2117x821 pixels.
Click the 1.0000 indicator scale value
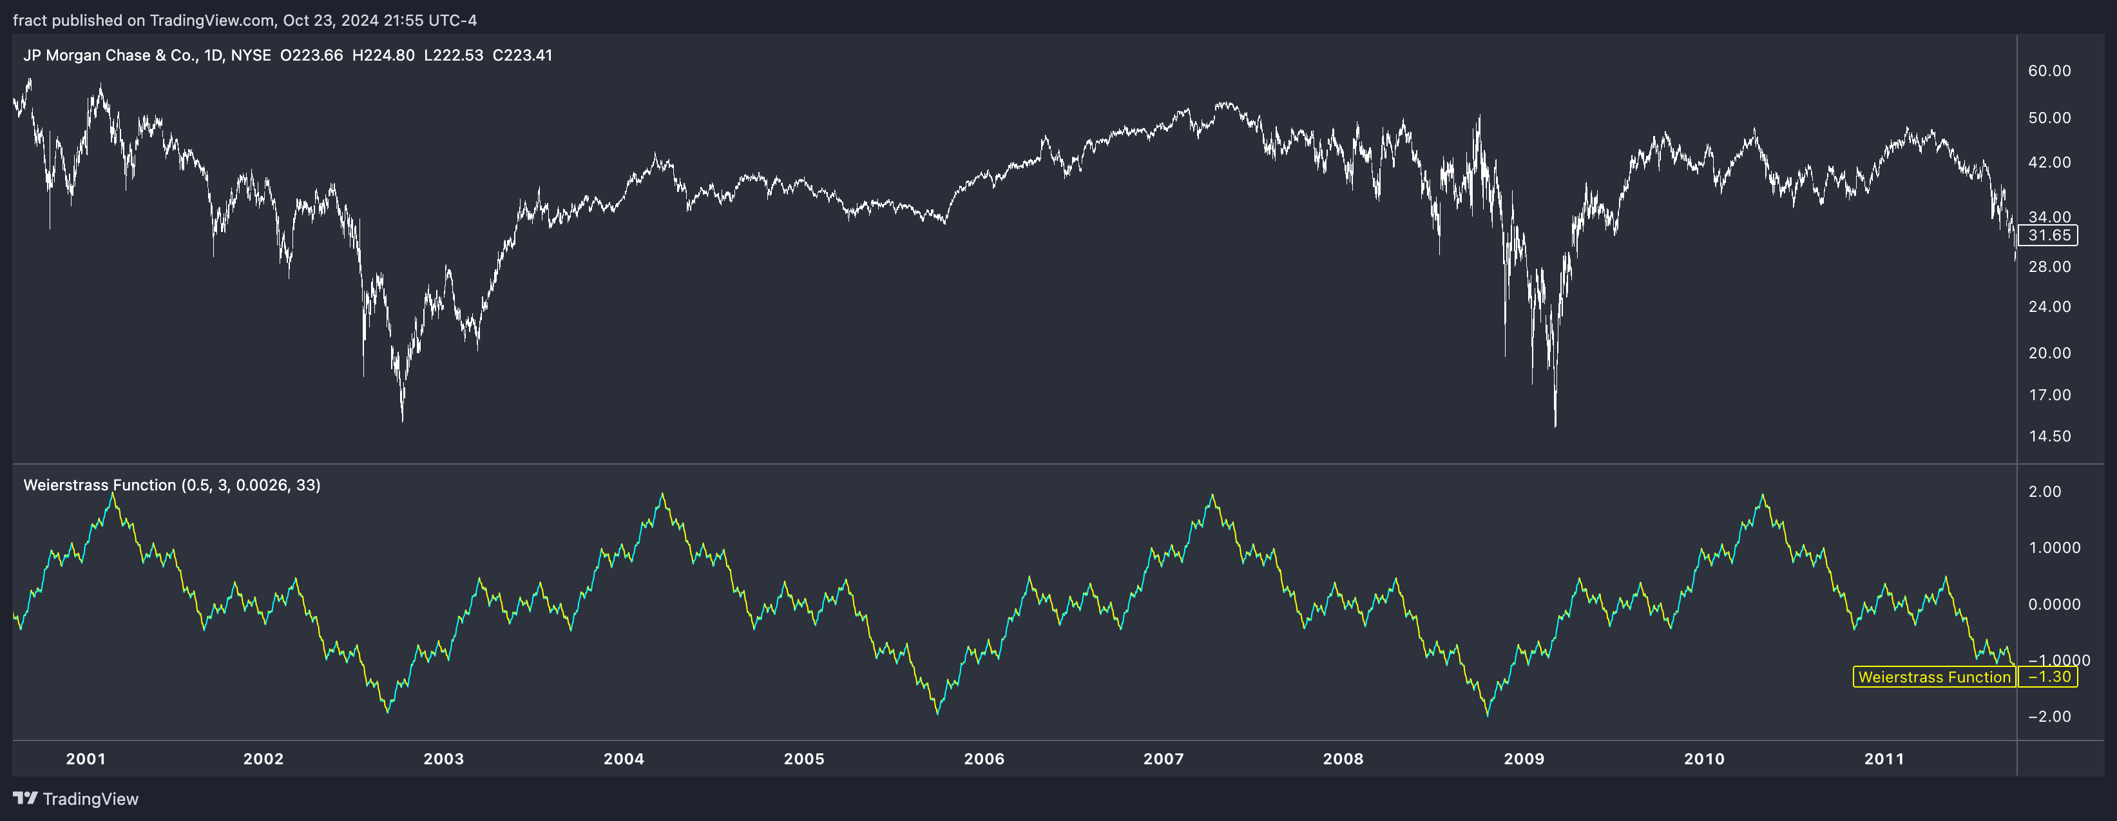point(2054,547)
